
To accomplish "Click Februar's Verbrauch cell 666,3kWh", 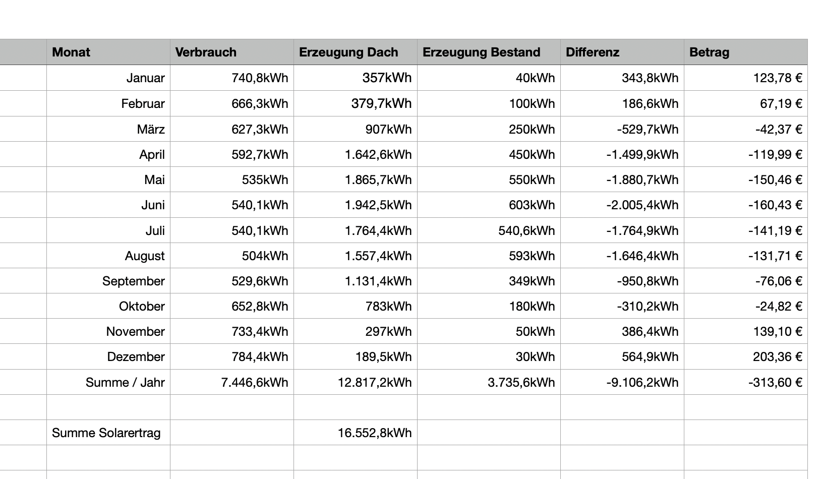I will pos(231,104).
